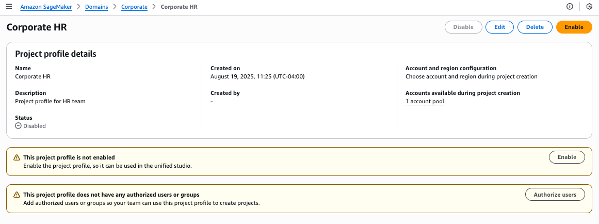Image resolution: width=599 pixels, height=224 pixels.
Task: Open the hamburger navigation menu
Action: pos(9,7)
